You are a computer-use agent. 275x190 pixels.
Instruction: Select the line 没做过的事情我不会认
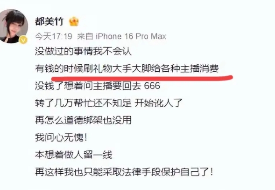tap(83, 51)
